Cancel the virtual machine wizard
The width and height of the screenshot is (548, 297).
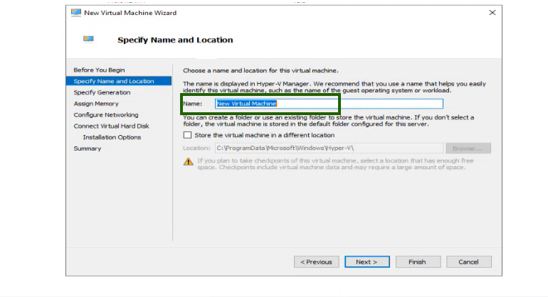click(468, 262)
